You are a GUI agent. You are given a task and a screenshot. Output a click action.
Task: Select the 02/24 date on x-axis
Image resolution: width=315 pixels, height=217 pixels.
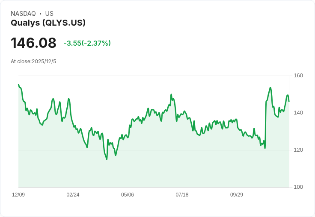pos(73,195)
